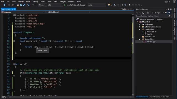Select ChiliMath.h in Solution Explorer

[152, 32]
